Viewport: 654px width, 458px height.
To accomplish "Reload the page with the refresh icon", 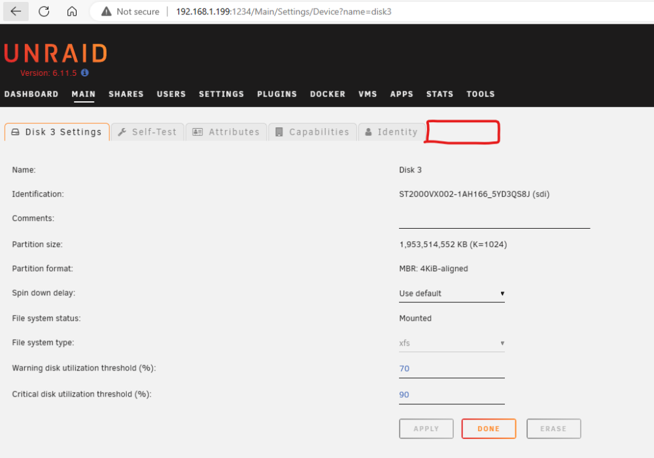I will coord(44,11).
